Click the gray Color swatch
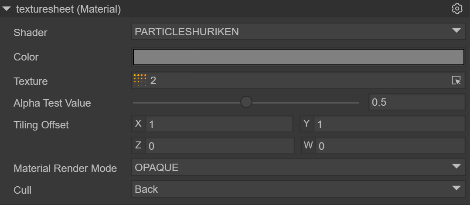 click(x=298, y=57)
